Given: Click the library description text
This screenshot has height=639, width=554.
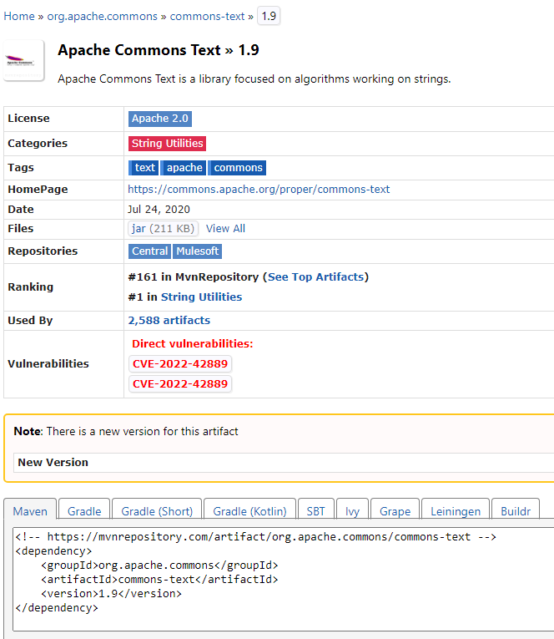Looking at the screenshot, I should click(x=254, y=79).
